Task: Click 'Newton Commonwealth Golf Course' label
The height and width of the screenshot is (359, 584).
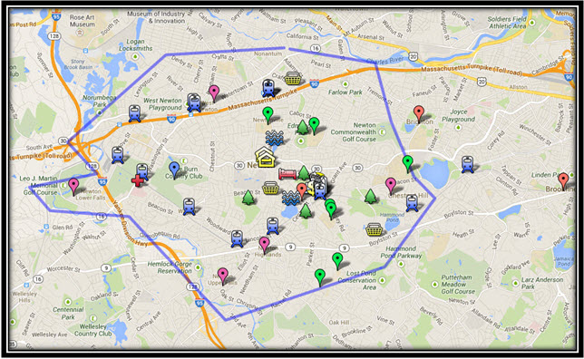Action: tap(354, 132)
